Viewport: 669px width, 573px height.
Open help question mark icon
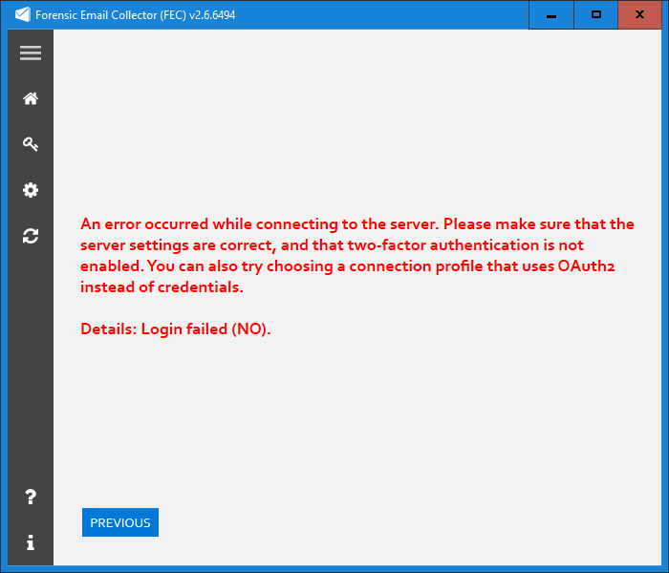coord(31,498)
